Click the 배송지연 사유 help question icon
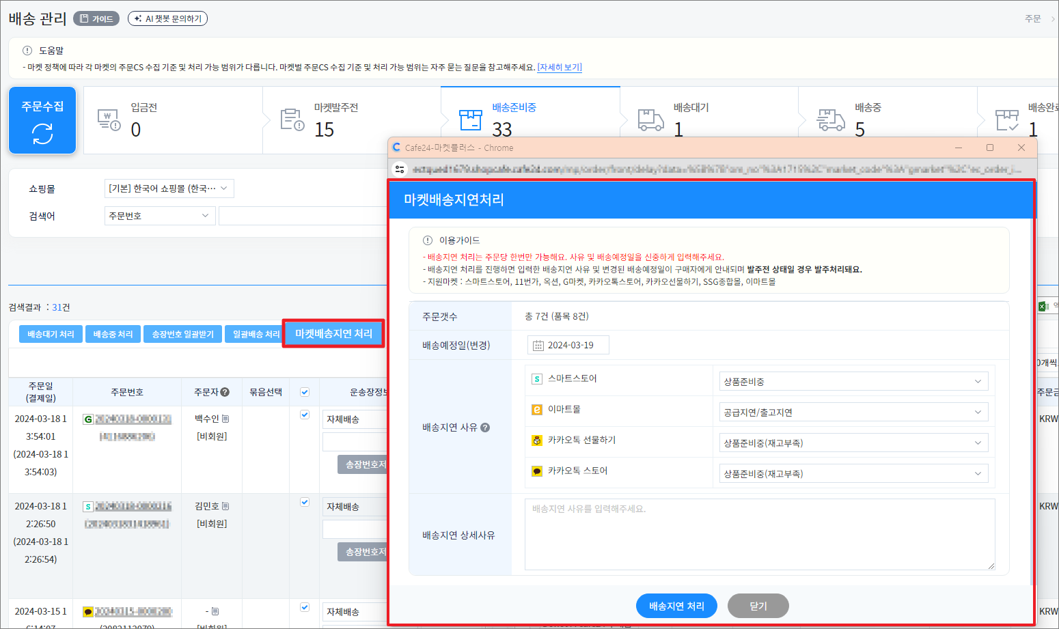 [485, 428]
